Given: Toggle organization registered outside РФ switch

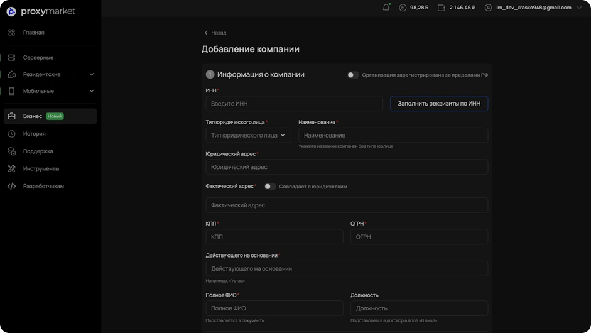Looking at the screenshot, I should tap(353, 75).
